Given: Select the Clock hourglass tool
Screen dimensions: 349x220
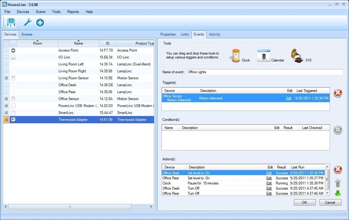Looking at the screenshot, I should click(236, 56).
